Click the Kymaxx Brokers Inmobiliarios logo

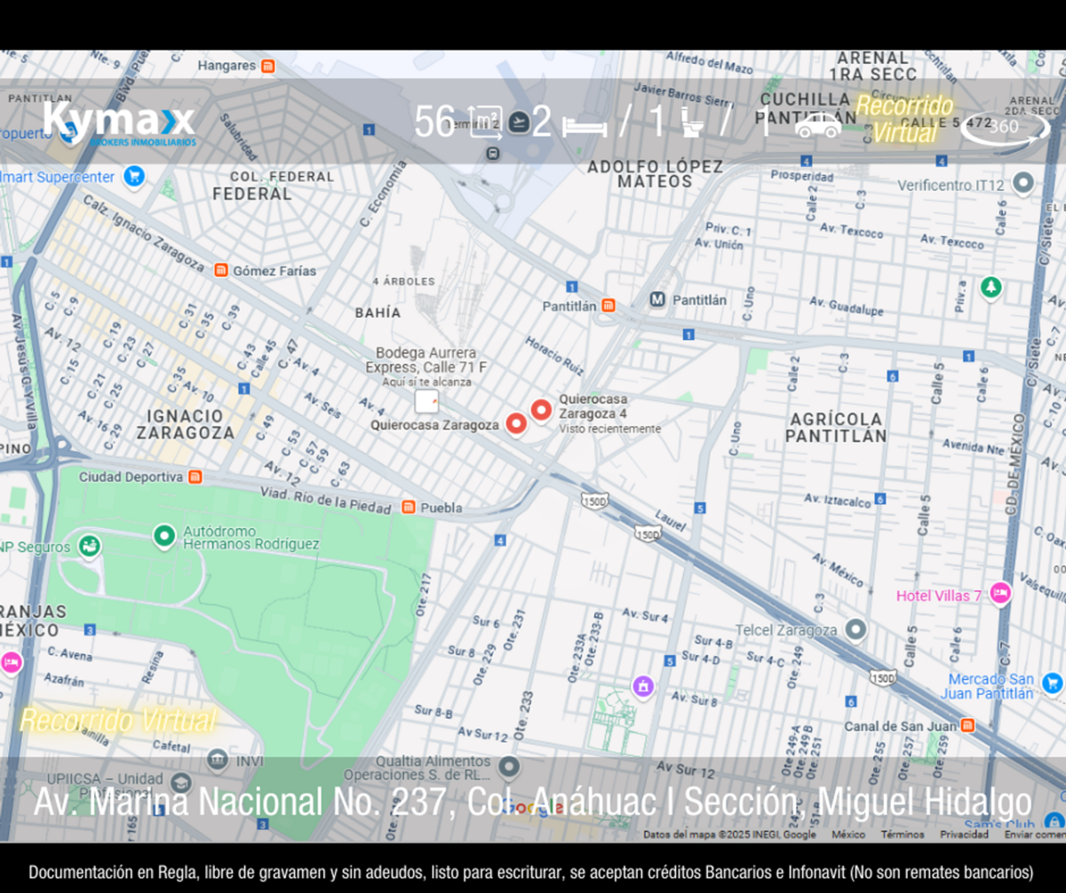pyautogui.click(x=119, y=124)
